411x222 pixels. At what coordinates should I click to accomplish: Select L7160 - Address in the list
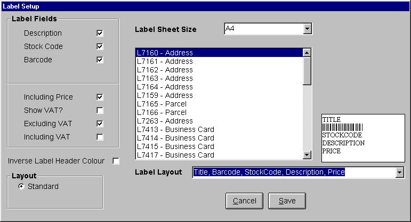click(x=220, y=53)
